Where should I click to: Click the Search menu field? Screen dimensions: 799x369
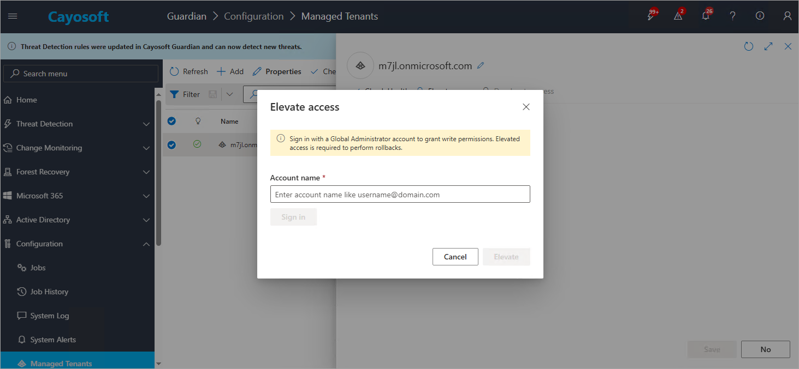tap(81, 74)
